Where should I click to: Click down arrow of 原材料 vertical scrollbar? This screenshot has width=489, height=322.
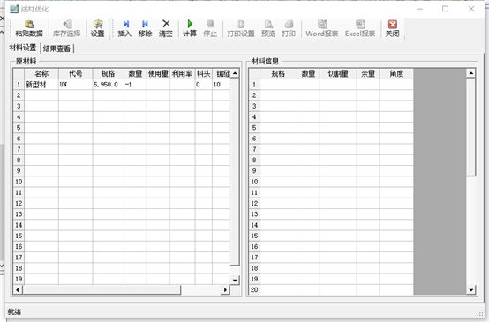[x=235, y=280]
